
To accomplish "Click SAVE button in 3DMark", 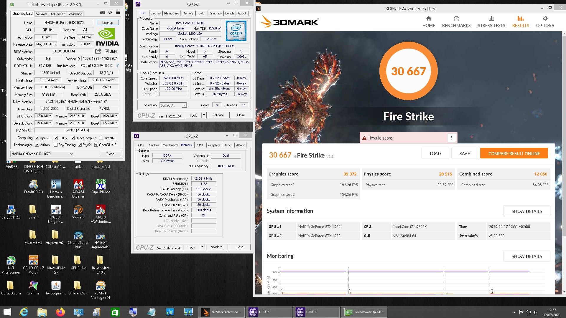I will 465,153.
